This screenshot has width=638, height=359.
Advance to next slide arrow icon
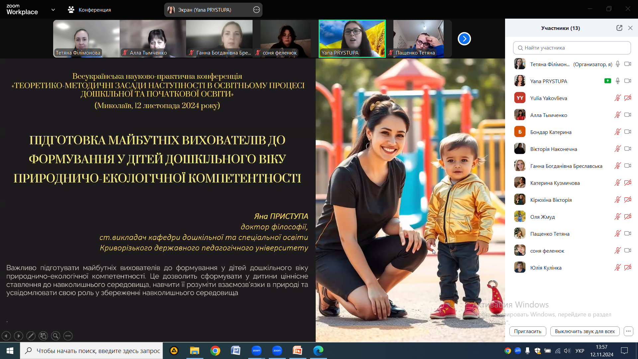tap(19, 336)
